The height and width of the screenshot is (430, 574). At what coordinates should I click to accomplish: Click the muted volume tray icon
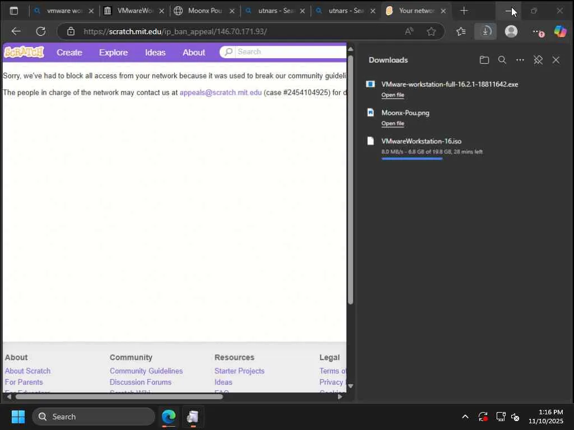[x=516, y=417]
